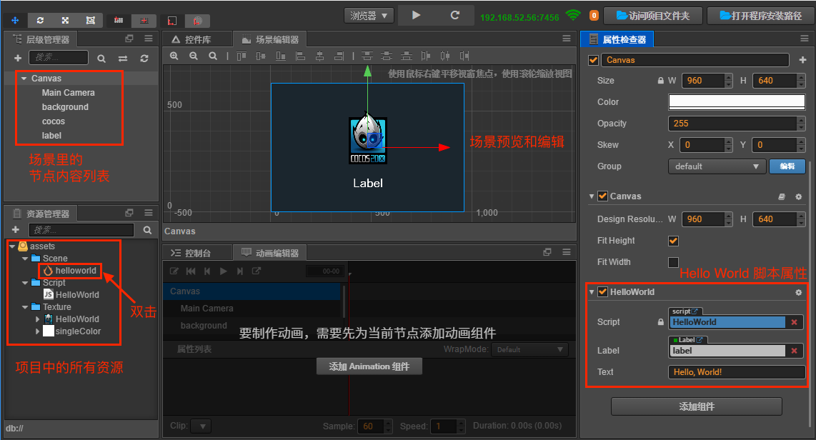Image resolution: width=816 pixels, height=440 pixels.
Task: Open the scene editor panel menu
Action: pyautogui.click(x=567, y=39)
